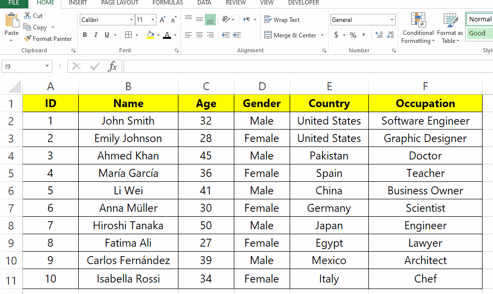Switch to the FORMULAS ribbon tab
The width and height of the screenshot is (493, 294).
click(167, 2)
